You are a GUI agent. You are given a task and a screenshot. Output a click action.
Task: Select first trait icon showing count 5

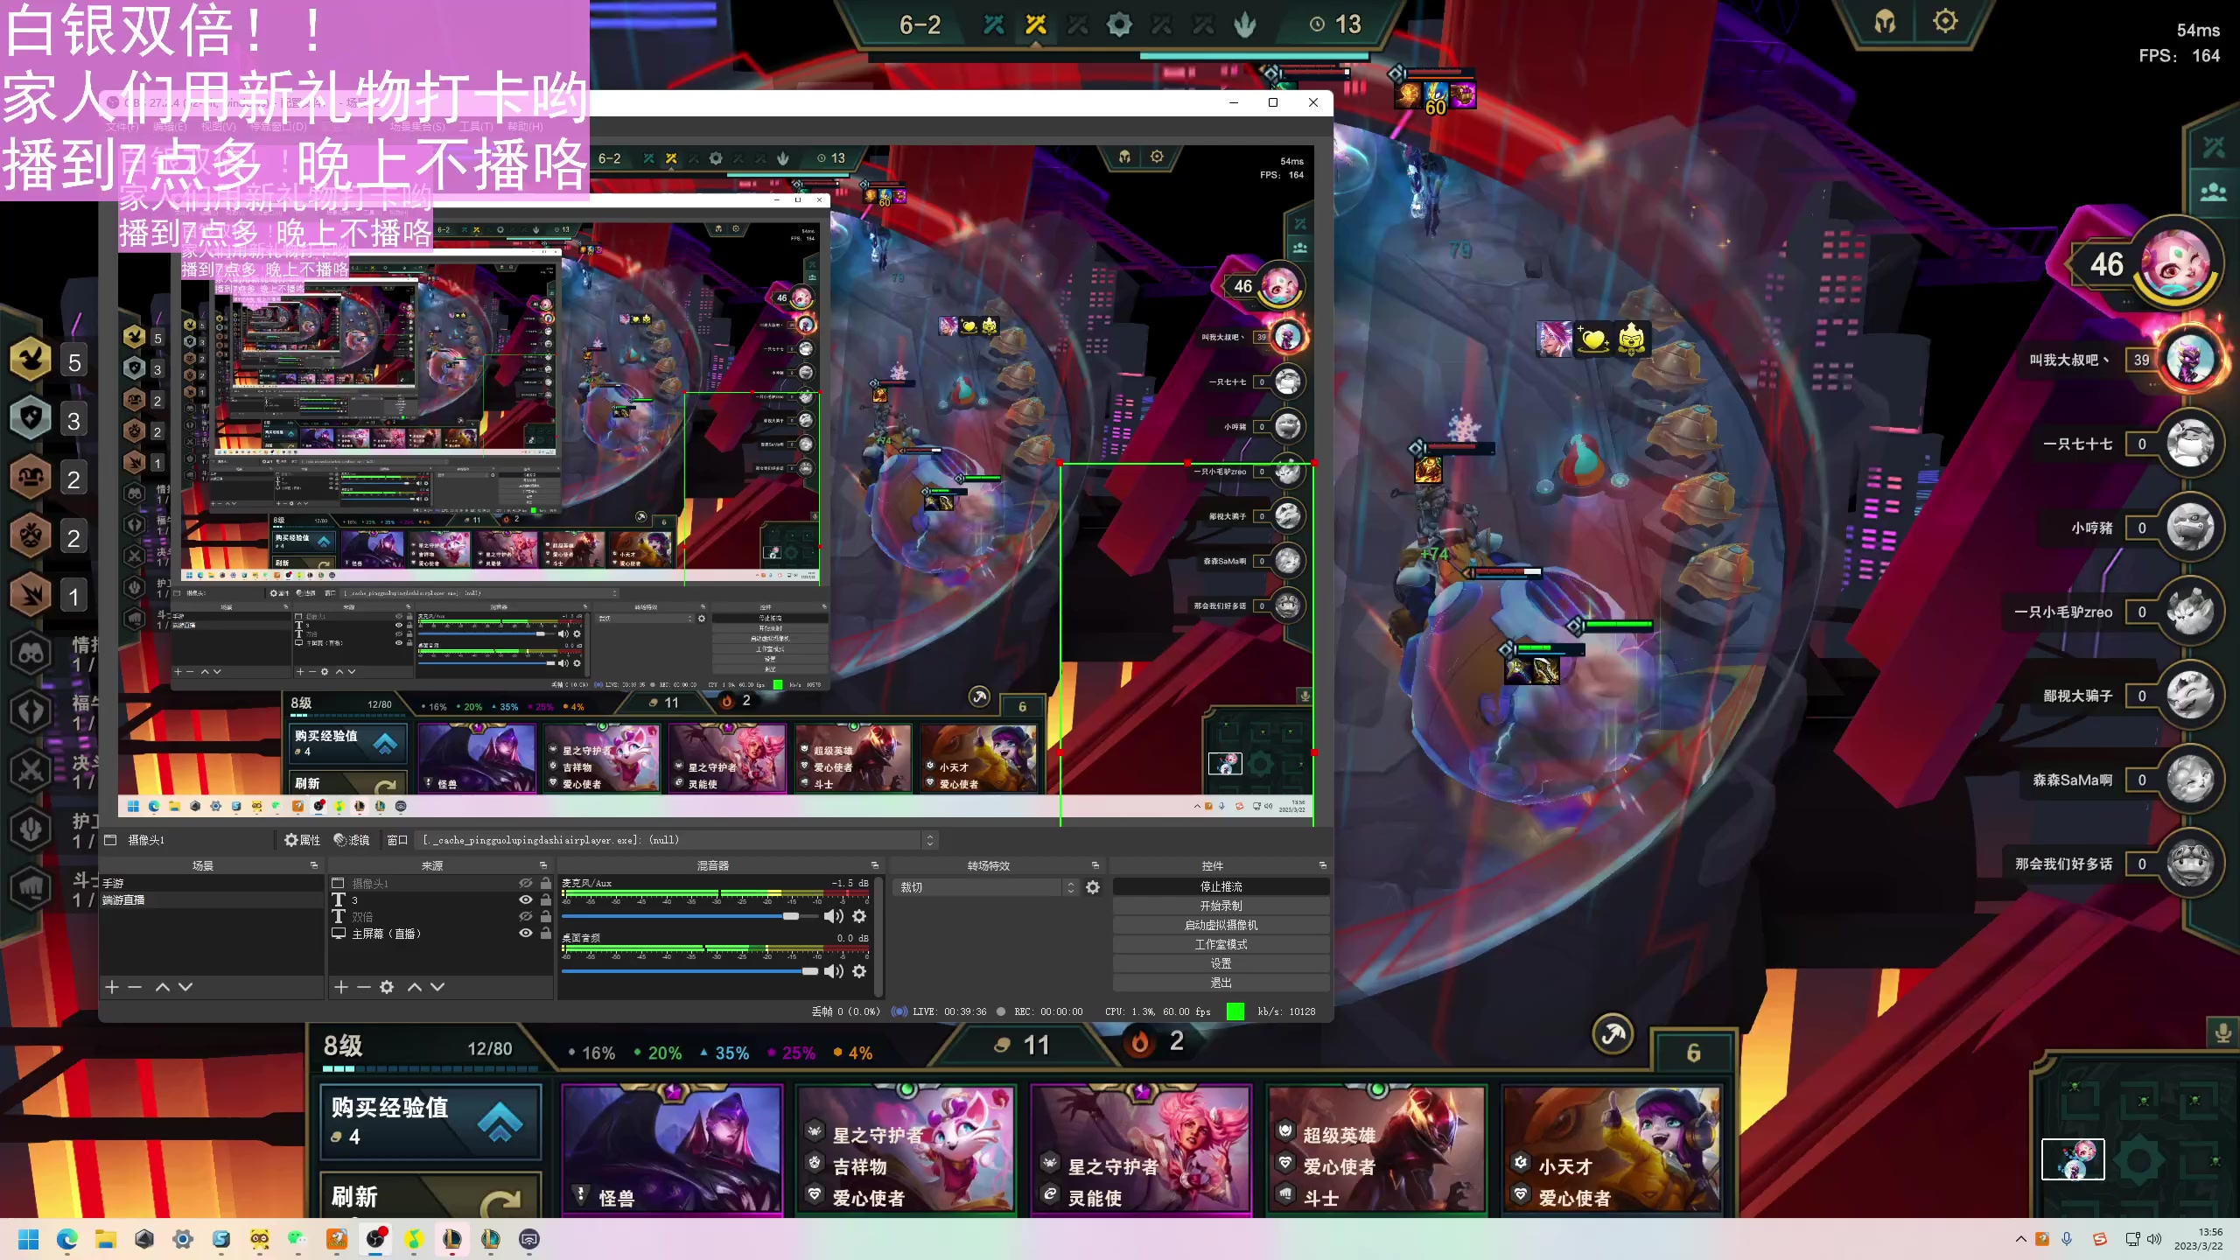pyautogui.click(x=31, y=360)
